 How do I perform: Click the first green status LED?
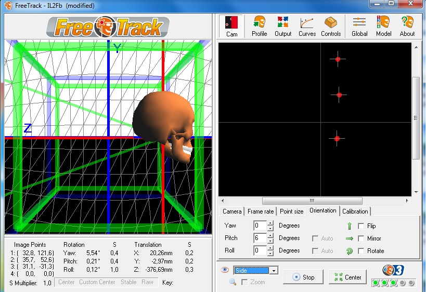tap(376, 283)
